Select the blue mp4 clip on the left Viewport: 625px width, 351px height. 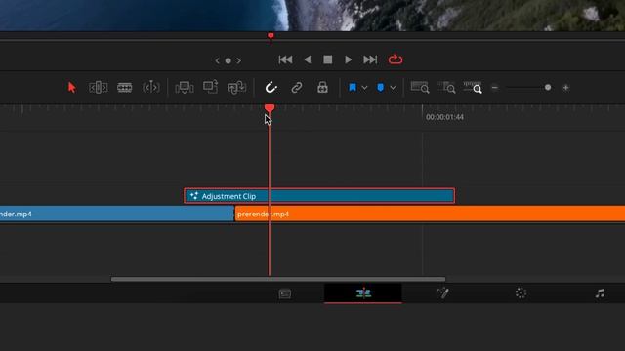(x=117, y=214)
